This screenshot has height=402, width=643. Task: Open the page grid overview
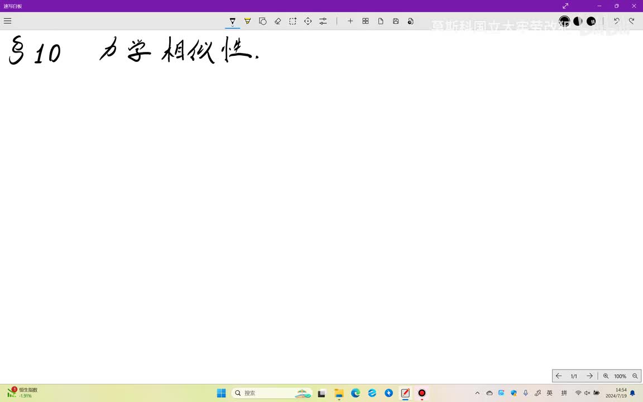click(366, 21)
